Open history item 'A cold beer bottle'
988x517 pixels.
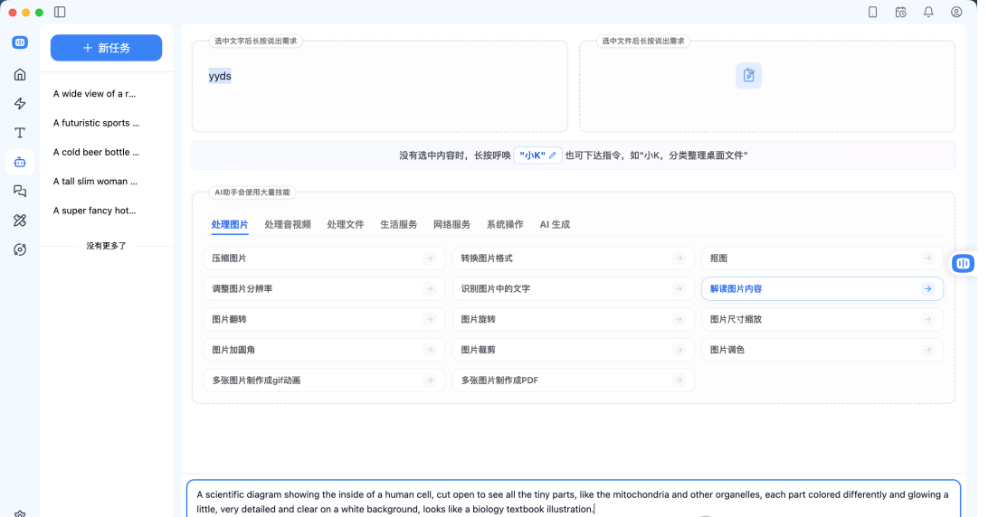(97, 152)
